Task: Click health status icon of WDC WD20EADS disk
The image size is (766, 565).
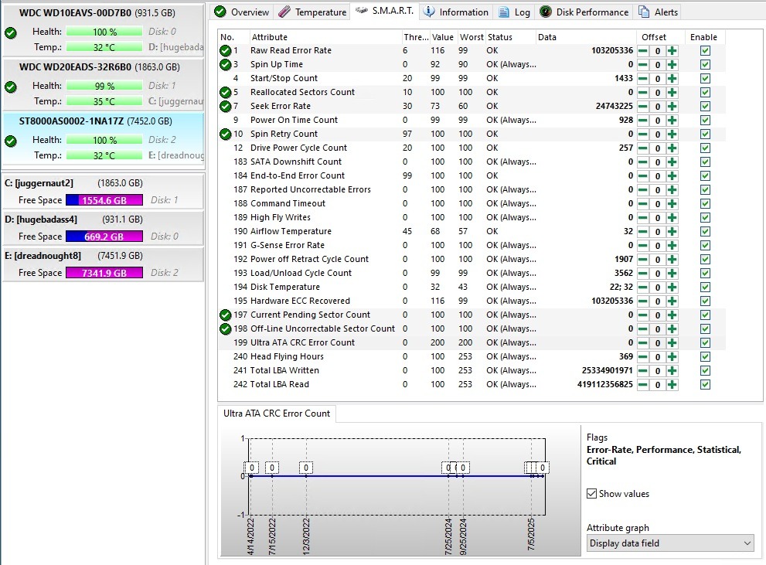Action: tap(11, 87)
